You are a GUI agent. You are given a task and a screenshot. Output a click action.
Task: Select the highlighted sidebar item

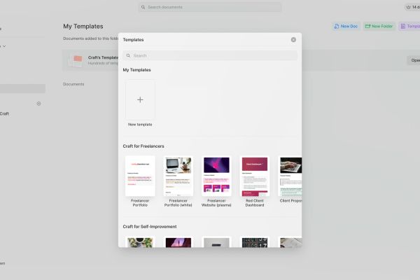tap(22, 89)
